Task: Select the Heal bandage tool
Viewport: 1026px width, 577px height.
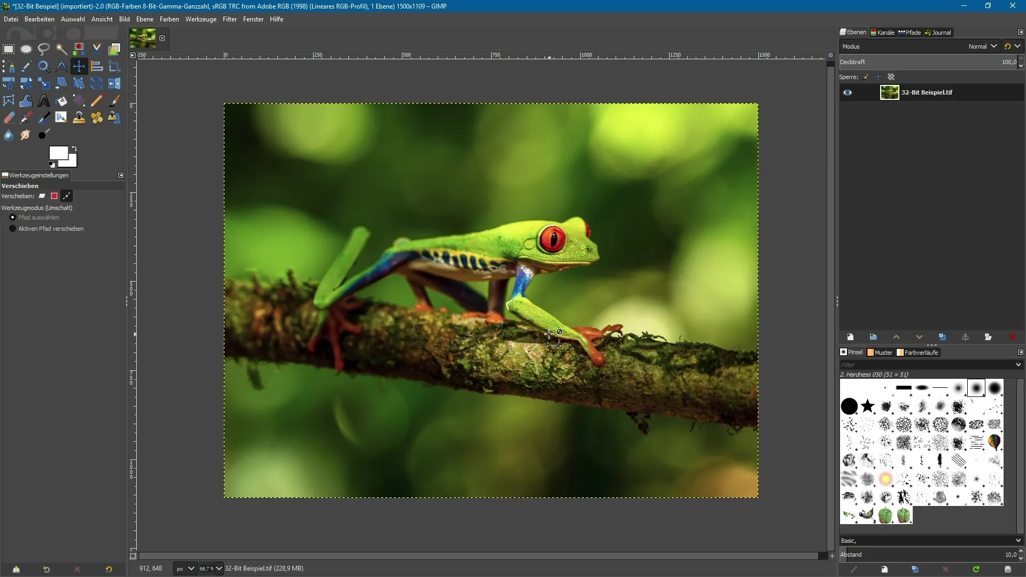Action: [x=97, y=118]
